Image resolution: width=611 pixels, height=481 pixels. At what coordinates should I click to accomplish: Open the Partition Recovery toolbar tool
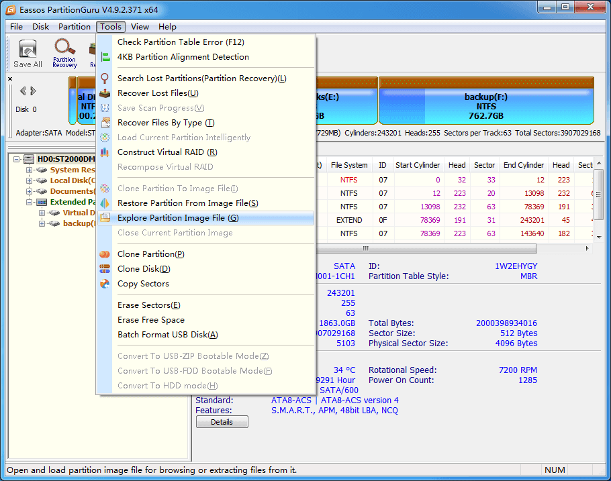pyautogui.click(x=64, y=53)
